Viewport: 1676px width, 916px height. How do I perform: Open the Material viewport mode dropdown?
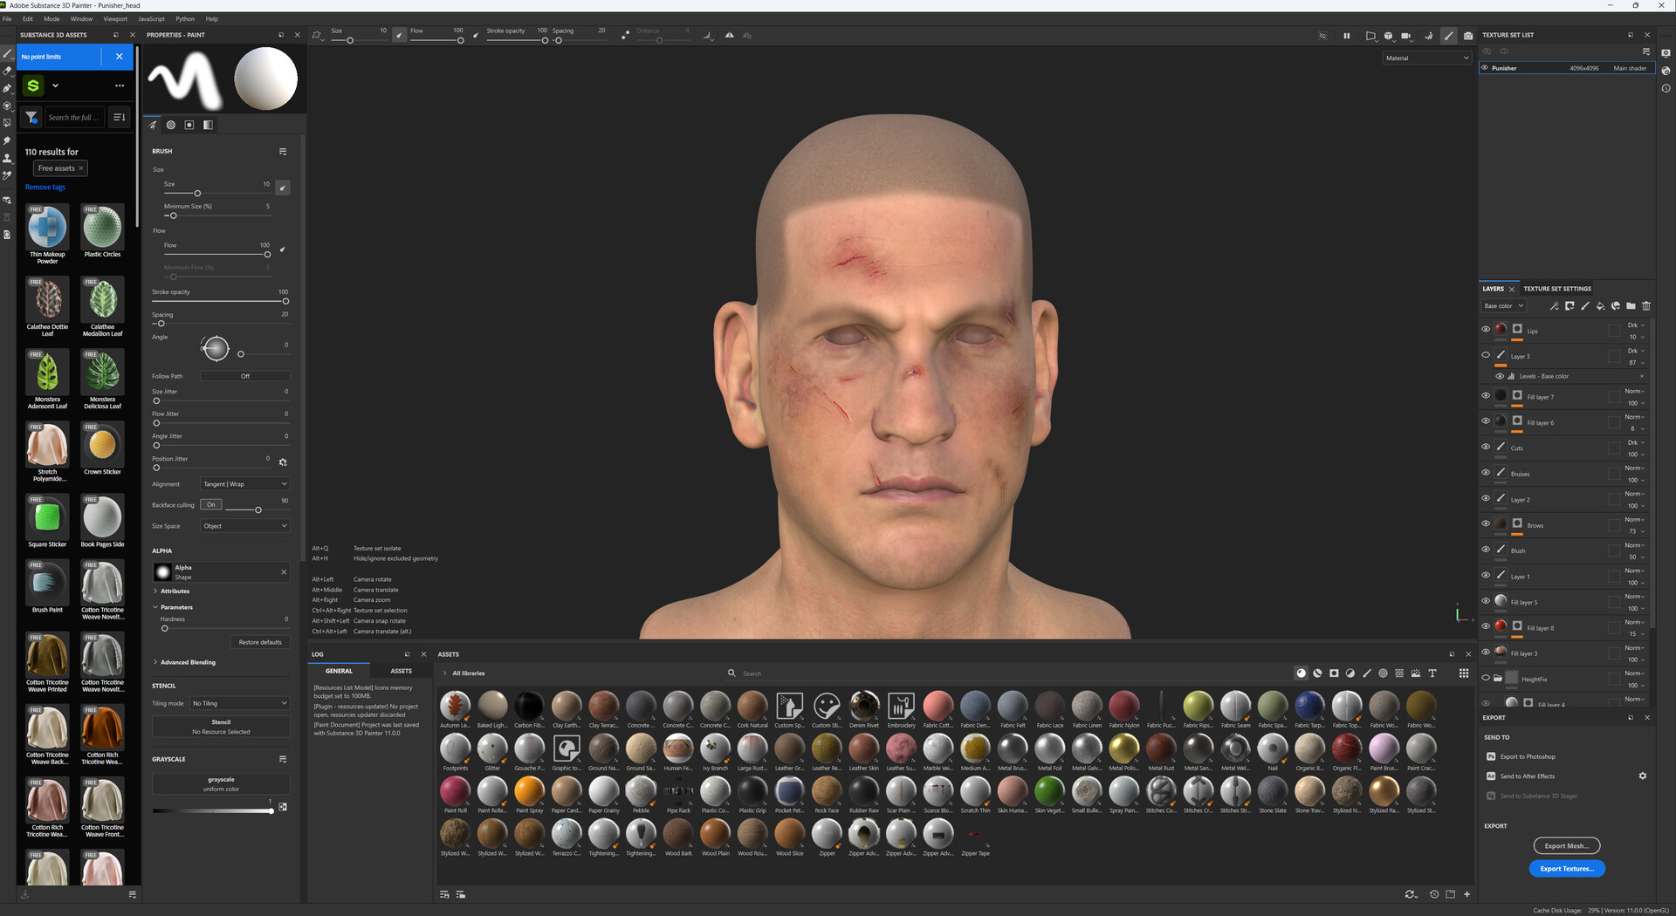[1426, 58]
